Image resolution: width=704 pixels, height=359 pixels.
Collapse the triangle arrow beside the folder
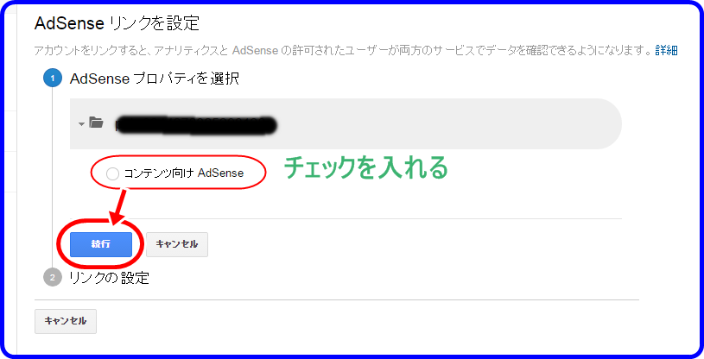81,124
